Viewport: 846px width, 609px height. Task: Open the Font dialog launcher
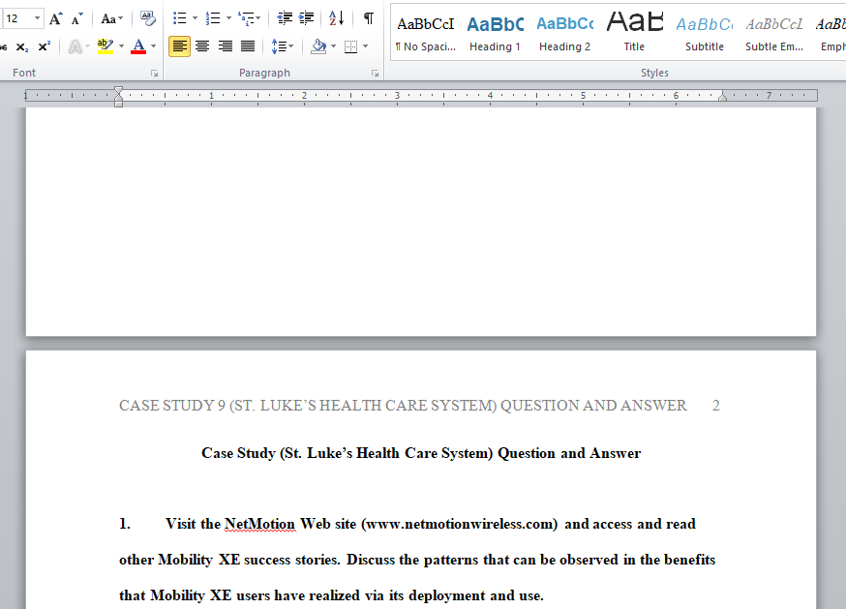click(154, 74)
